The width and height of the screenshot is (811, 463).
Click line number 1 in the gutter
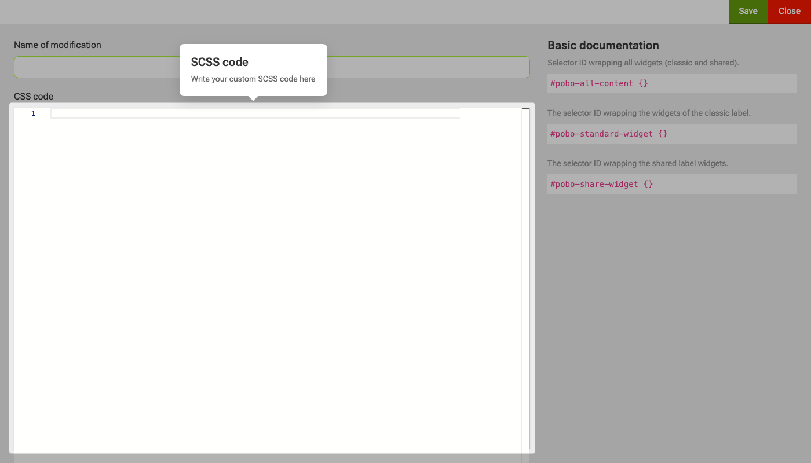(x=33, y=113)
